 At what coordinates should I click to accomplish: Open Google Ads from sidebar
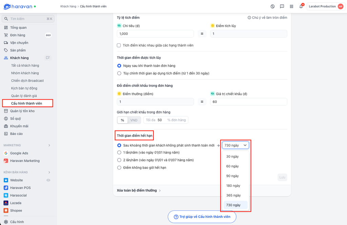click(x=19, y=153)
